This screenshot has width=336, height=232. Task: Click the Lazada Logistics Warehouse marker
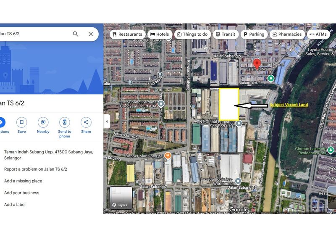238,181
